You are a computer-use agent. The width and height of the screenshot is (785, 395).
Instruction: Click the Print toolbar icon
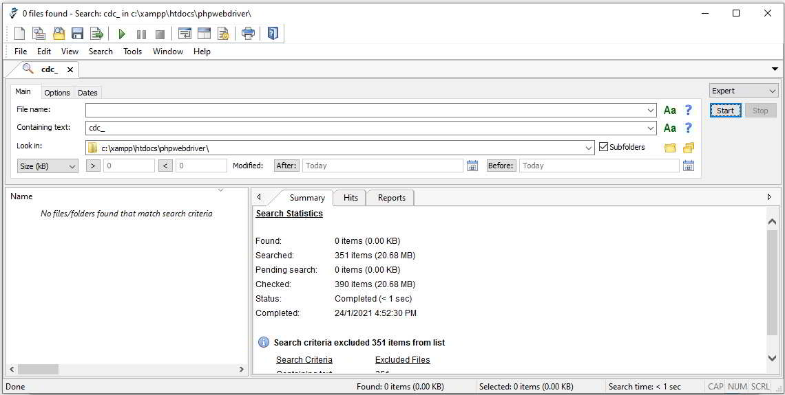click(249, 34)
